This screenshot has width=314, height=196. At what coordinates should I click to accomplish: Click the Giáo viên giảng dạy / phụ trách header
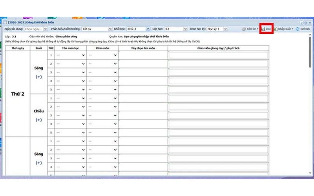218,48
